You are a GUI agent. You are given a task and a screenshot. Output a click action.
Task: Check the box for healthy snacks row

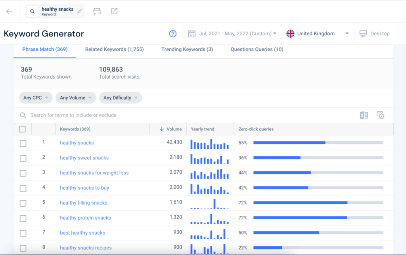coord(23,143)
